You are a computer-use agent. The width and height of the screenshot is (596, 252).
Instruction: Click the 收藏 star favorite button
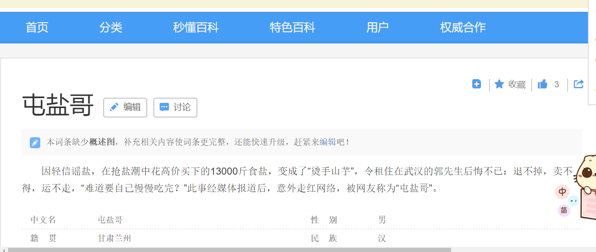[x=510, y=84]
